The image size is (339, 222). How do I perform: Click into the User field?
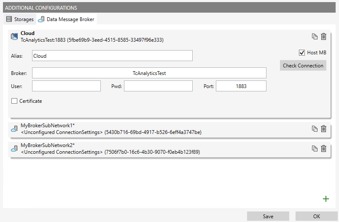pos(66,86)
